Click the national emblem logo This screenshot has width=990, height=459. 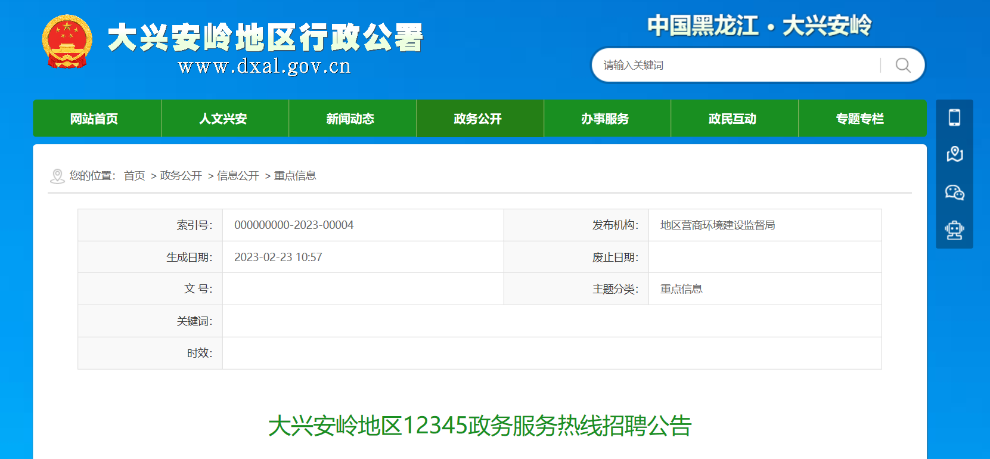point(67,42)
